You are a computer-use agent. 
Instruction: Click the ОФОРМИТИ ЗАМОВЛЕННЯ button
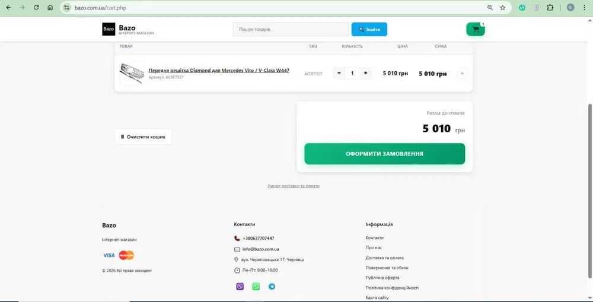pos(385,154)
